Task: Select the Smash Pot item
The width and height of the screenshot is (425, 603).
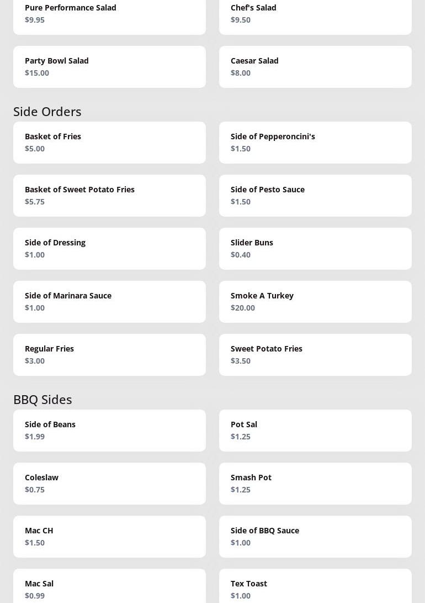Action: click(315, 483)
